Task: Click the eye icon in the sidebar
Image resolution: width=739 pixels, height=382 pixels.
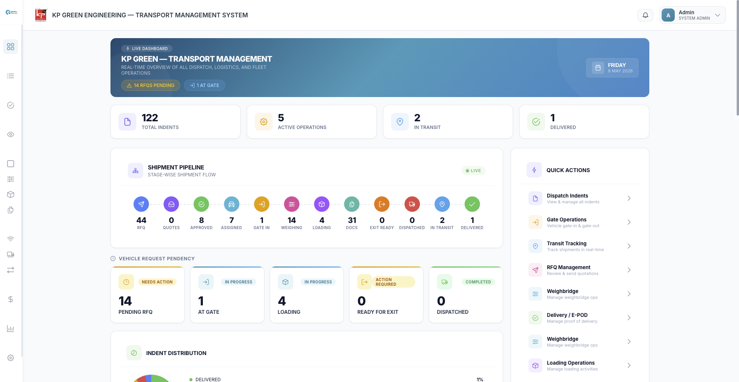Action: click(x=10, y=134)
